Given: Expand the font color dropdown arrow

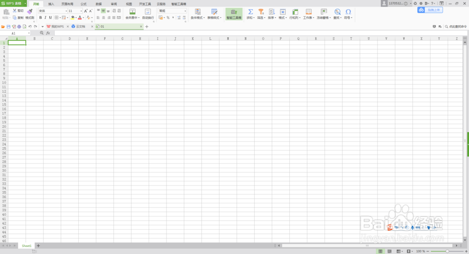Looking at the screenshot, I should click(x=83, y=18).
